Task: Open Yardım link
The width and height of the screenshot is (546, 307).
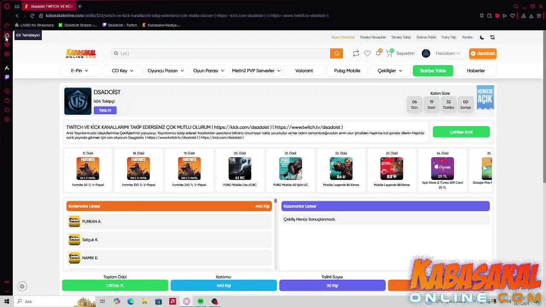Action: click(x=467, y=37)
